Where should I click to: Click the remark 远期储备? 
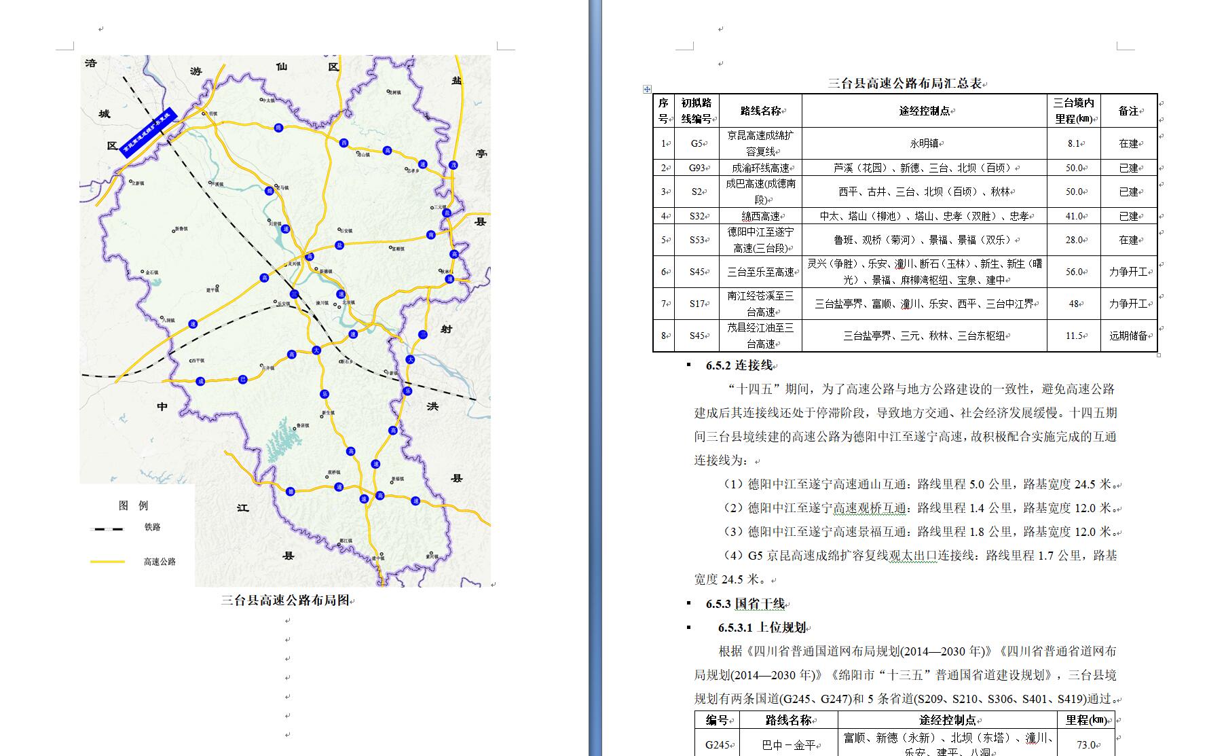click(x=1129, y=336)
